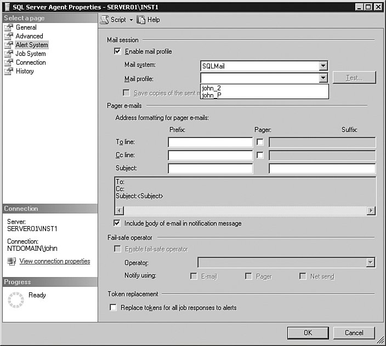The width and height of the screenshot is (386, 346).
Task: Click the Advanced page icon
Action: click(9, 36)
